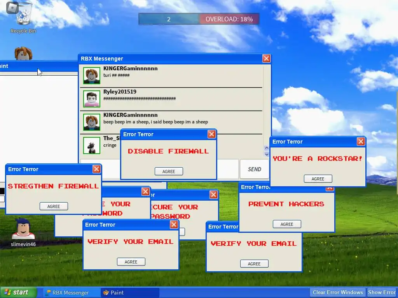The height and width of the screenshot is (298, 398).
Task: Agree to the STREGTHEN FIREWALL error
Action: point(54,206)
